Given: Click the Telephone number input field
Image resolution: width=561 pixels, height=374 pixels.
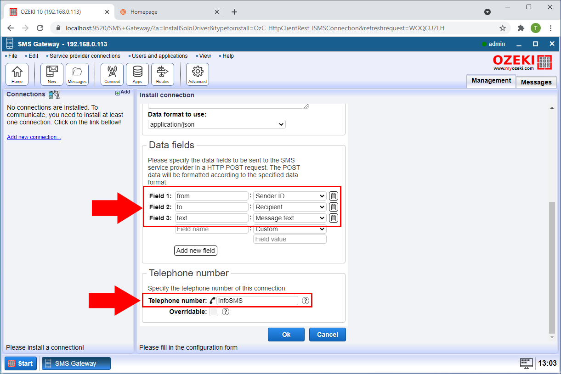Looking at the screenshot, I should [x=257, y=301].
